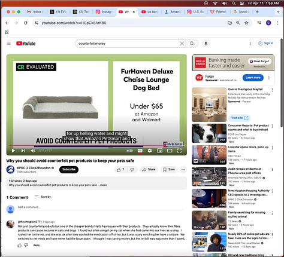Open KPRC 2 Click2Houston channel avatar
284x257 pixels.
coord(10,170)
